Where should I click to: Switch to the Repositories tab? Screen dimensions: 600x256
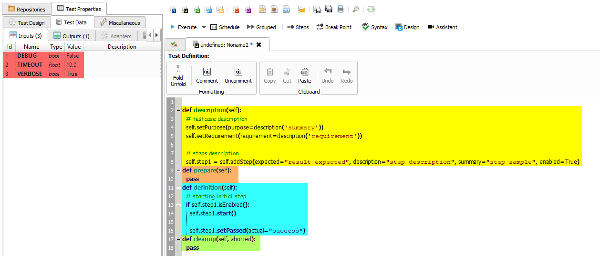[x=26, y=9]
